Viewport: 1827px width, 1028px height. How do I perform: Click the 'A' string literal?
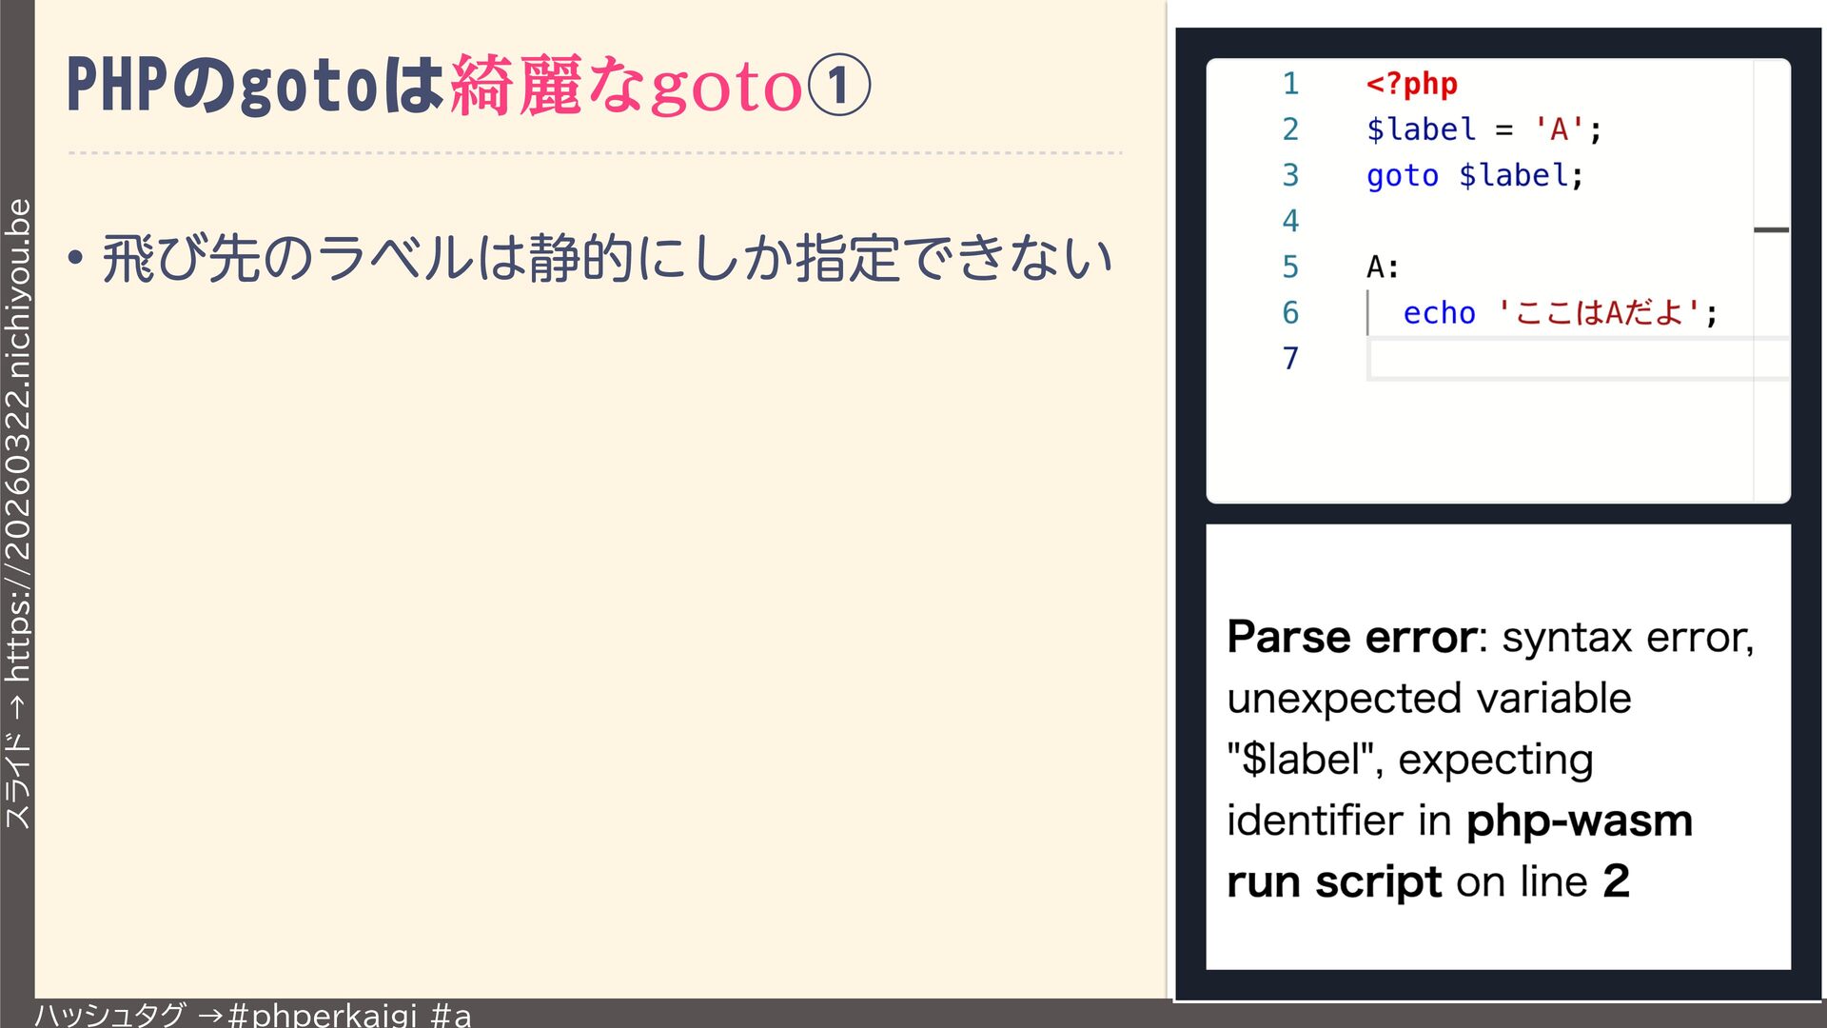[1559, 129]
